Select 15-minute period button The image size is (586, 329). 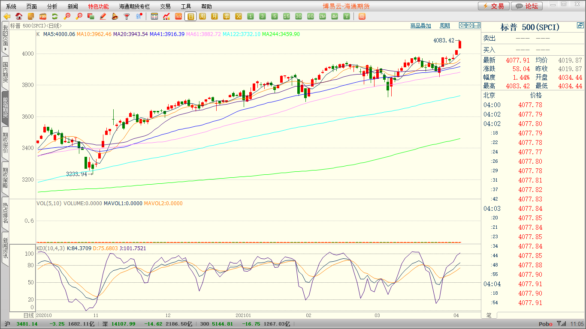point(287,16)
